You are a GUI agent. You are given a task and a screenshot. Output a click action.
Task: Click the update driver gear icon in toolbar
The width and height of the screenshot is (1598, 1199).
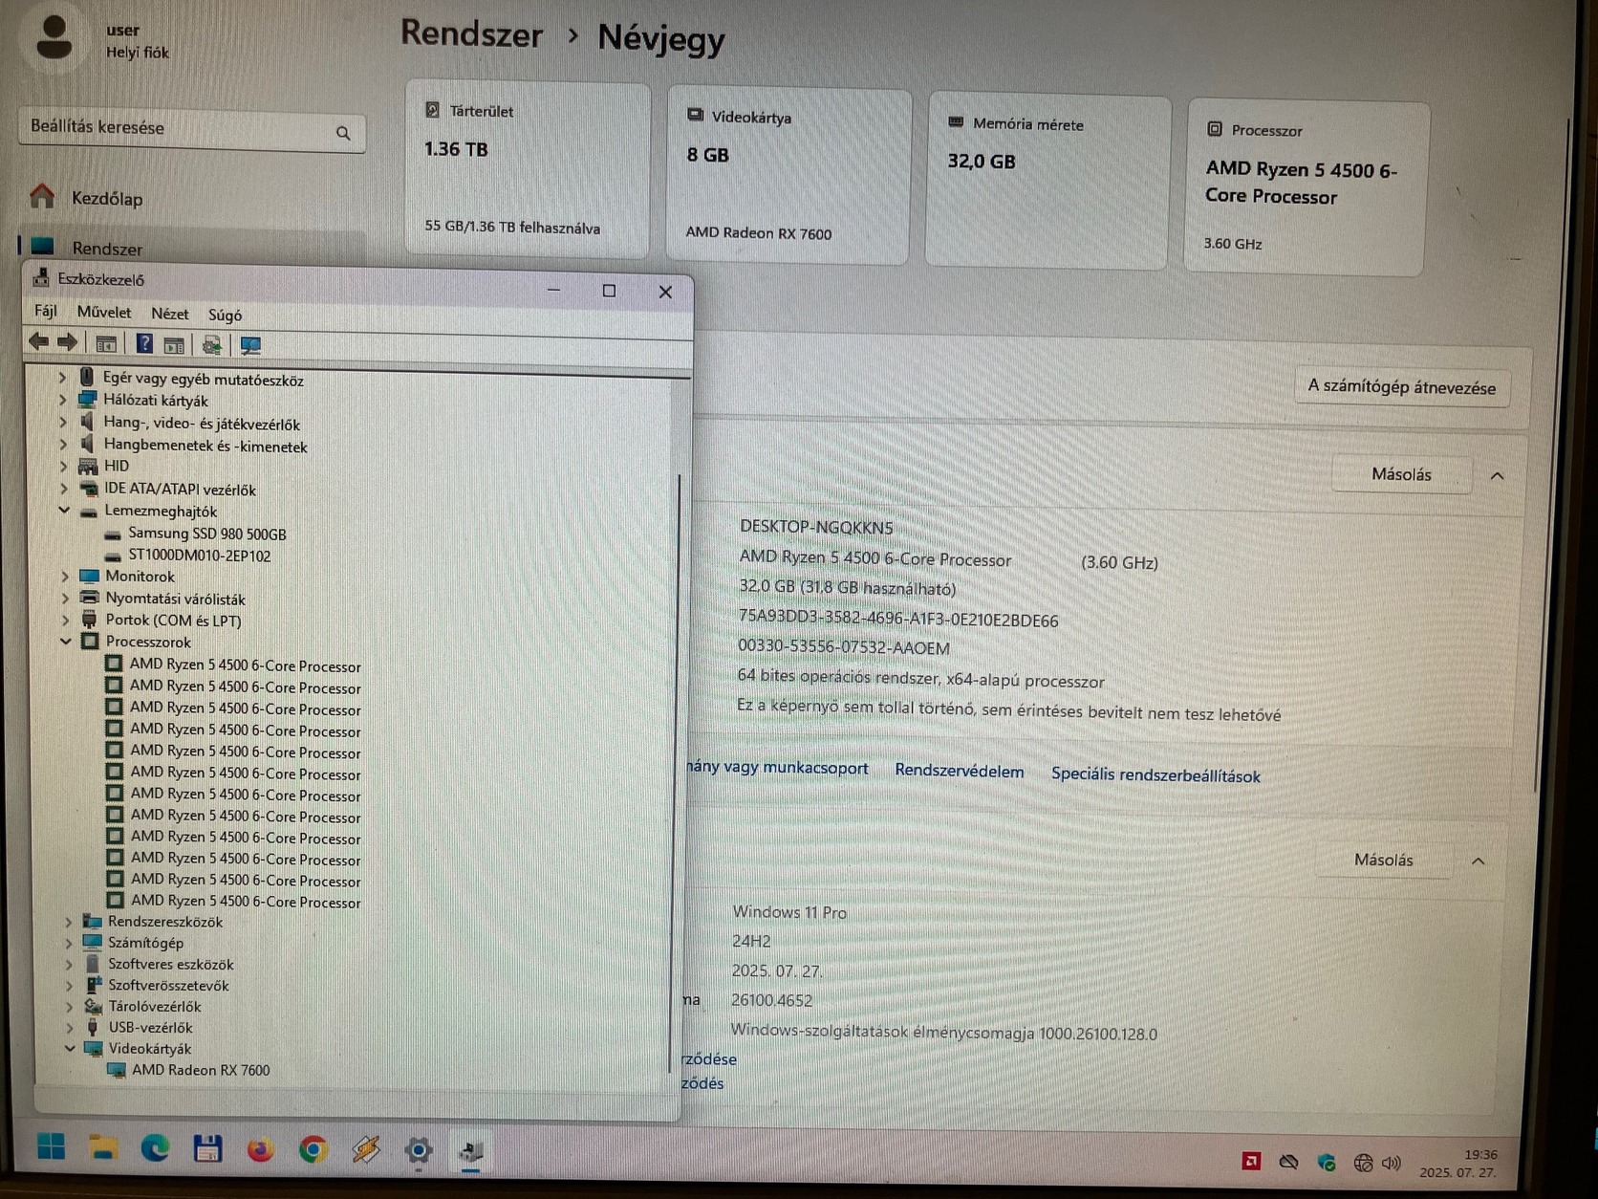point(211,345)
